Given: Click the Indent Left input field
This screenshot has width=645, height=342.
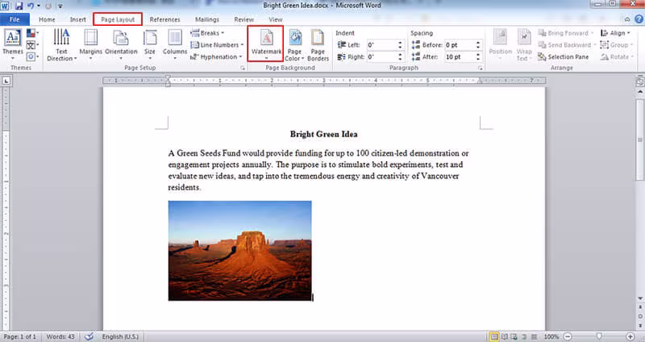Looking at the screenshot, I should pos(382,45).
